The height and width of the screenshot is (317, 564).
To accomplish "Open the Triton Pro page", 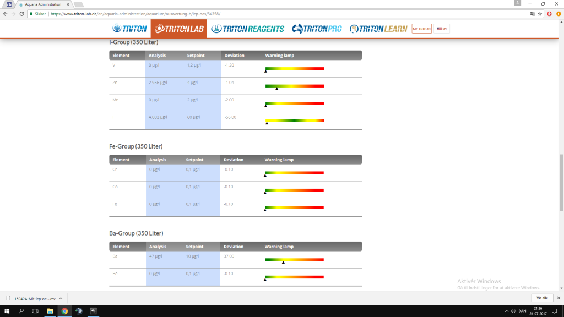I will click(x=317, y=29).
